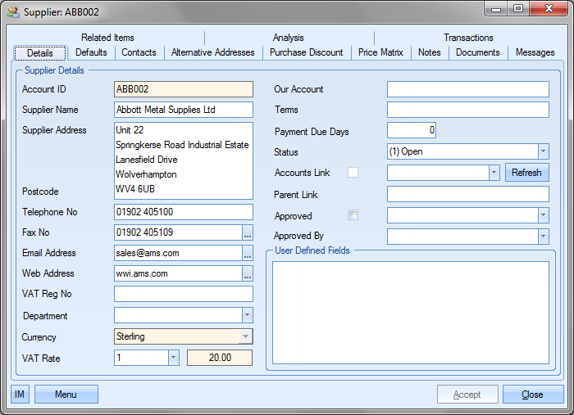Click the Menu button
574x415 pixels.
coord(66,395)
